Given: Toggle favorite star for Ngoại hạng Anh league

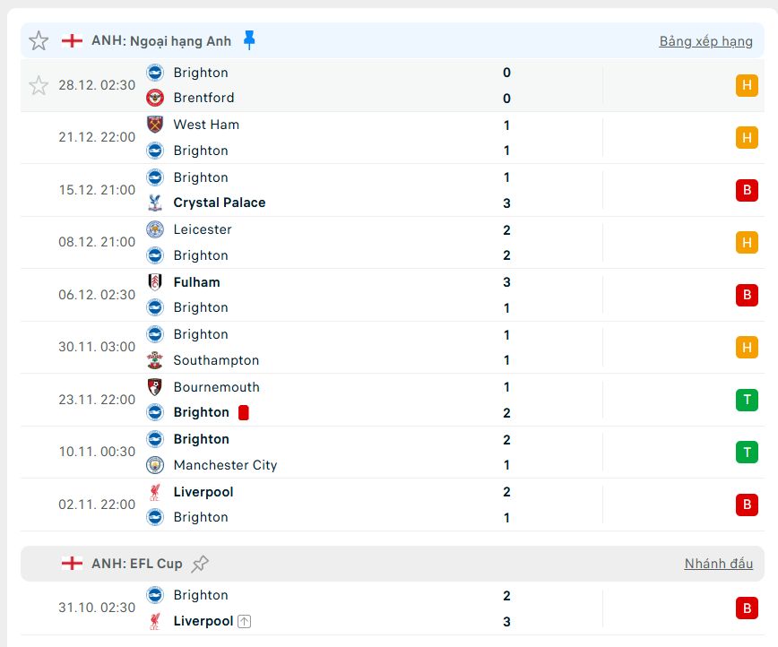Looking at the screenshot, I should pyautogui.click(x=39, y=40).
